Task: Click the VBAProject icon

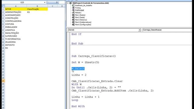Action: (71, 3)
